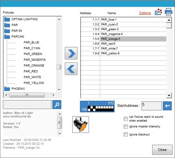
Task: Select the PAR_red-6 patched row
Action: tap(124, 44)
